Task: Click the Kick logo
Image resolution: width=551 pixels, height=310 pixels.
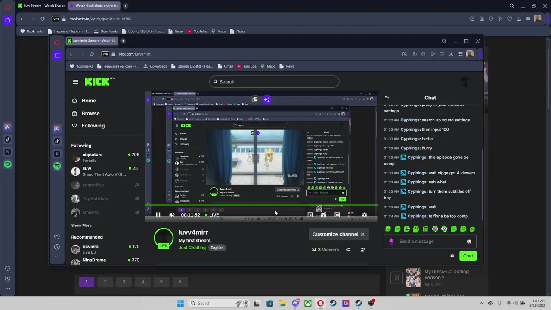Action: pos(99,81)
